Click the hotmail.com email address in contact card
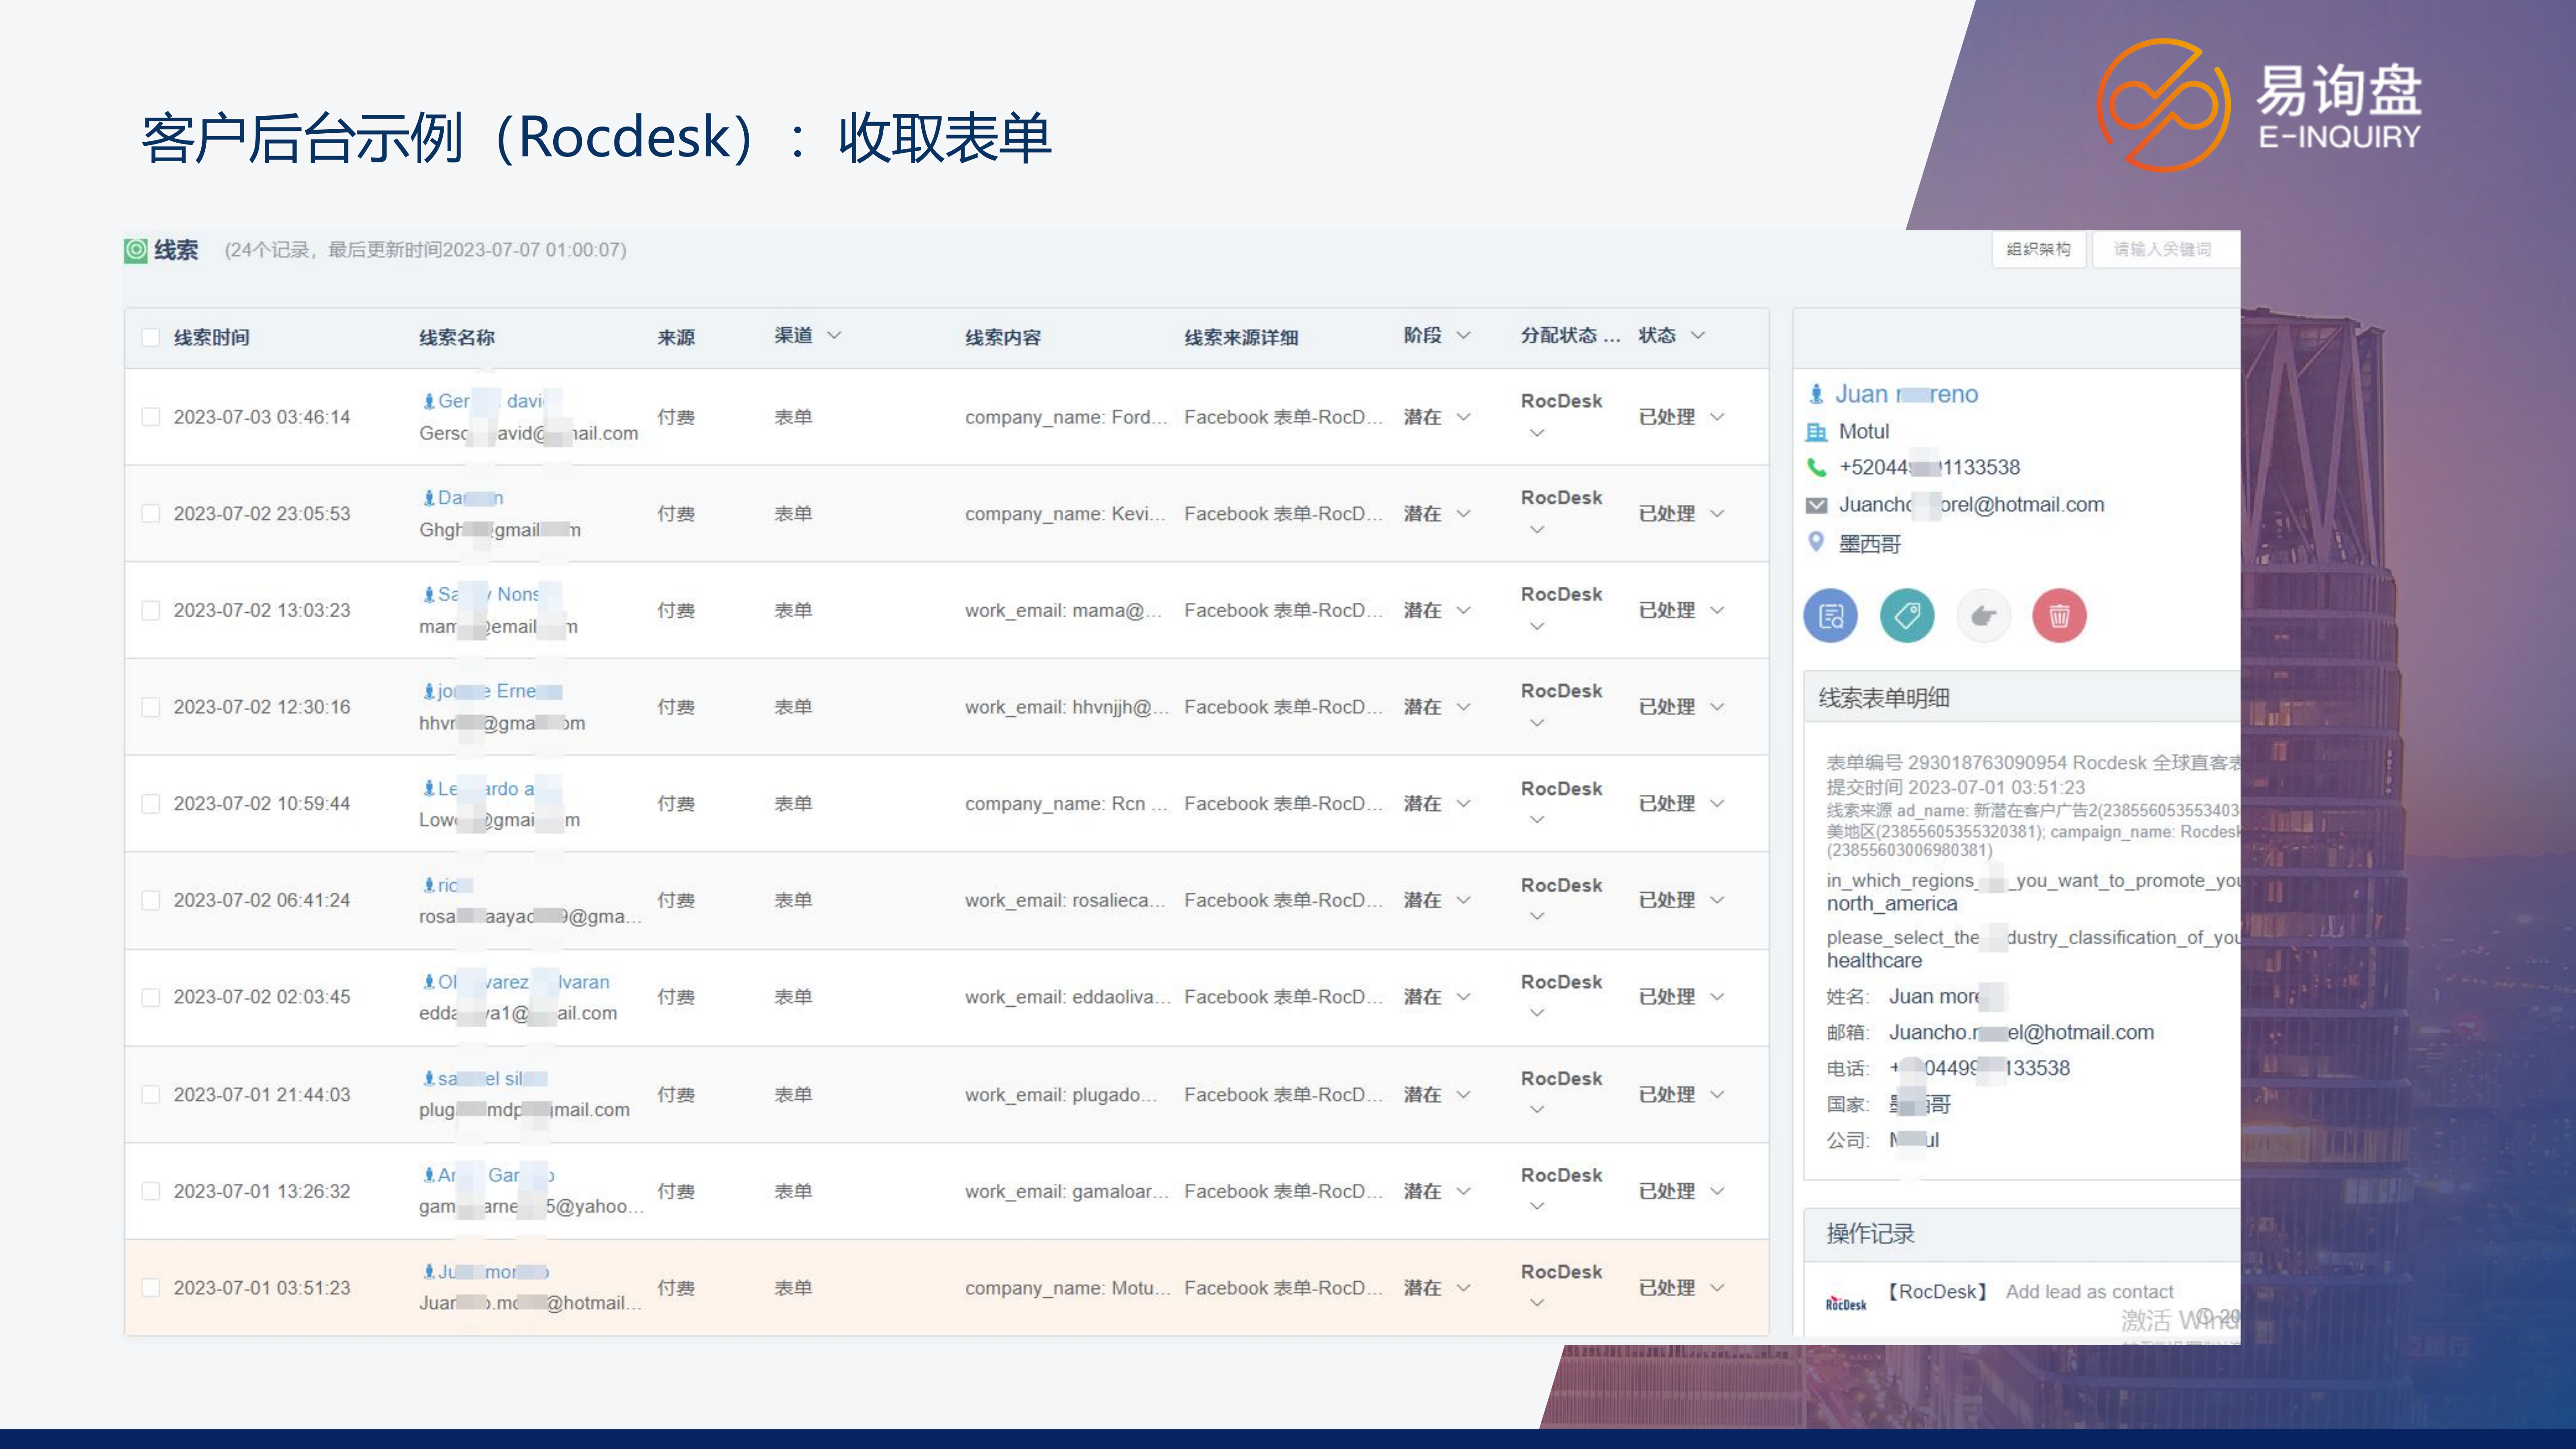2576x1449 pixels. tap(1971, 505)
